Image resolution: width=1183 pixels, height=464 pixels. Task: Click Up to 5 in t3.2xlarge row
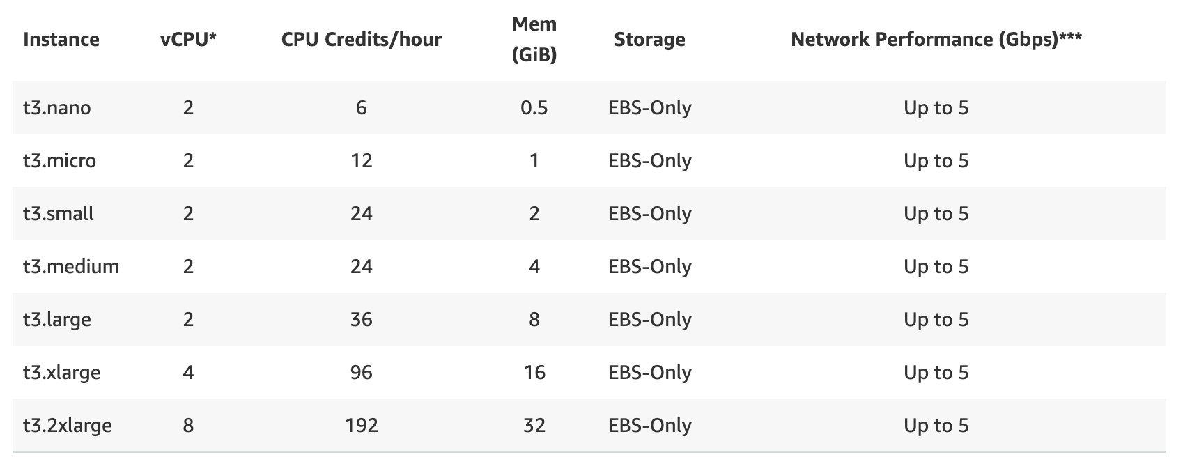tap(936, 426)
